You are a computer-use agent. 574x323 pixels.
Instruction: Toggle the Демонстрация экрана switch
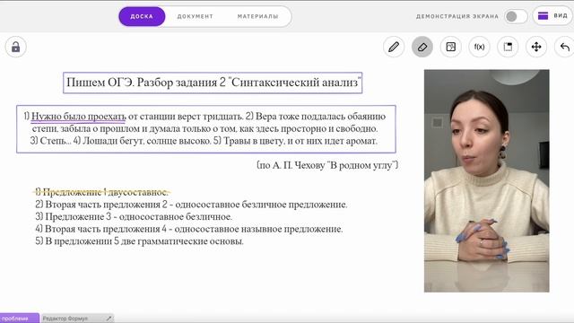pyautogui.click(x=516, y=16)
